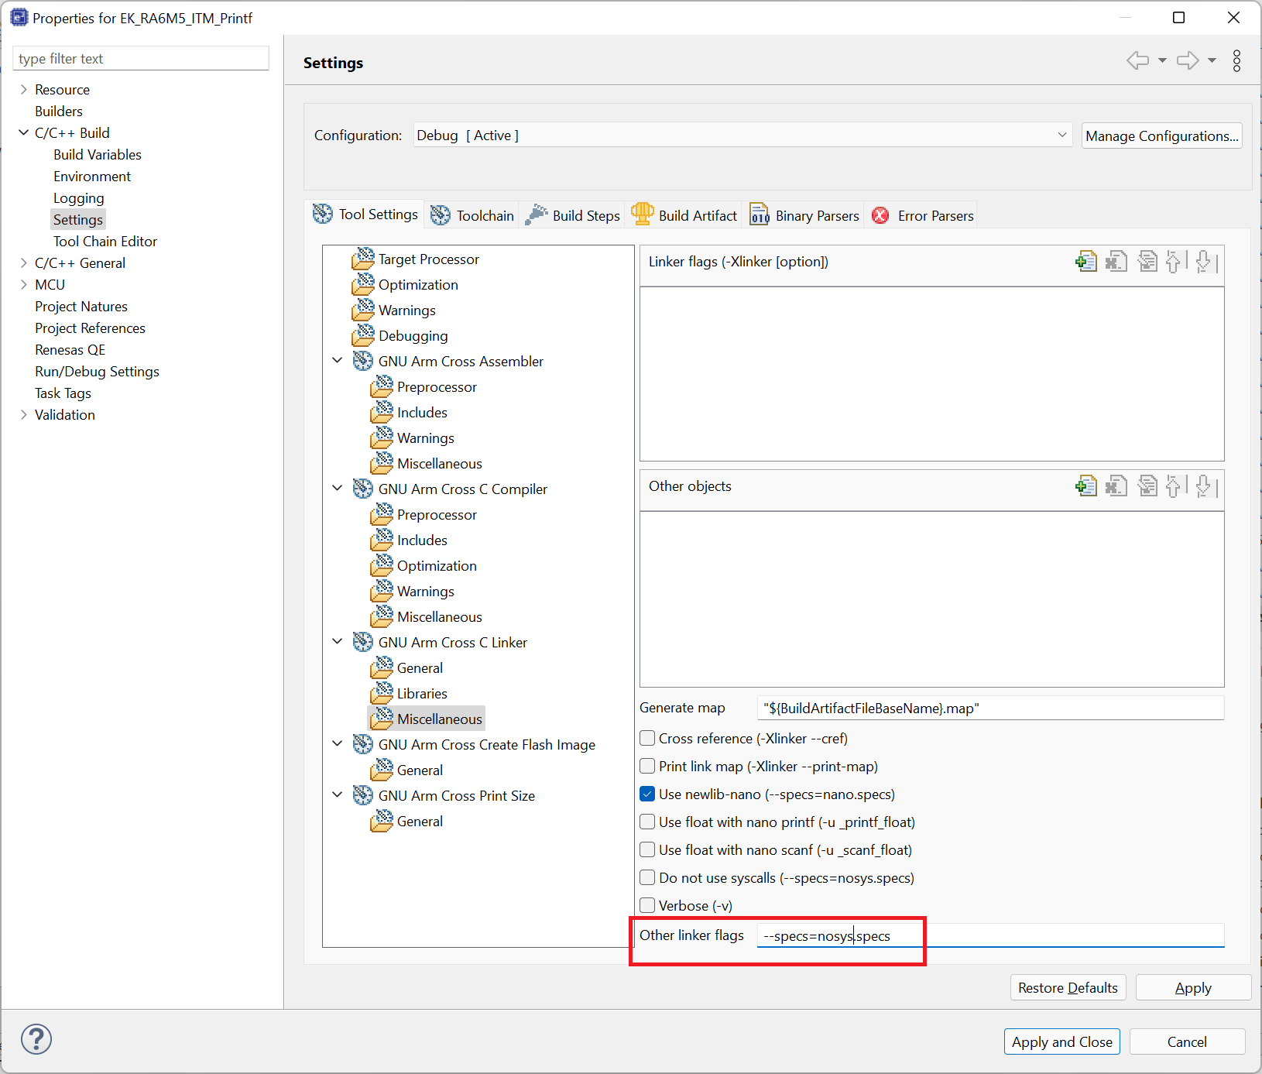This screenshot has height=1074, width=1262.
Task: Open the Build Steps tab
Action: click(573, 215)
